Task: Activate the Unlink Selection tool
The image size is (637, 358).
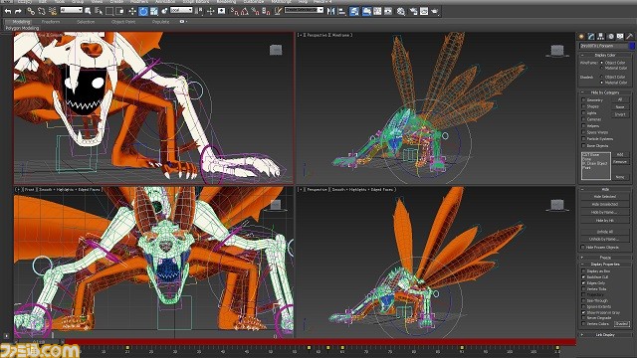Action: point(42,11)
